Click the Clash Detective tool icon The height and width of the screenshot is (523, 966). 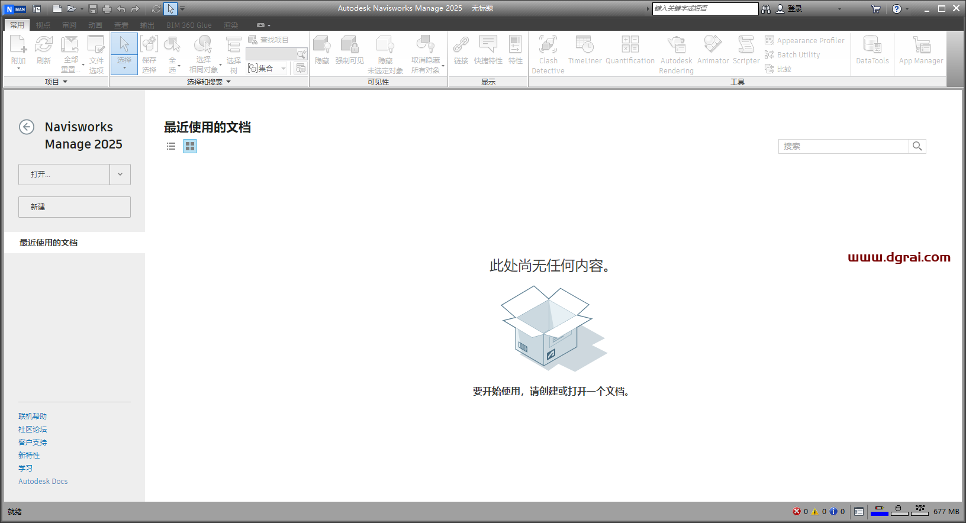tap(548, 44)
